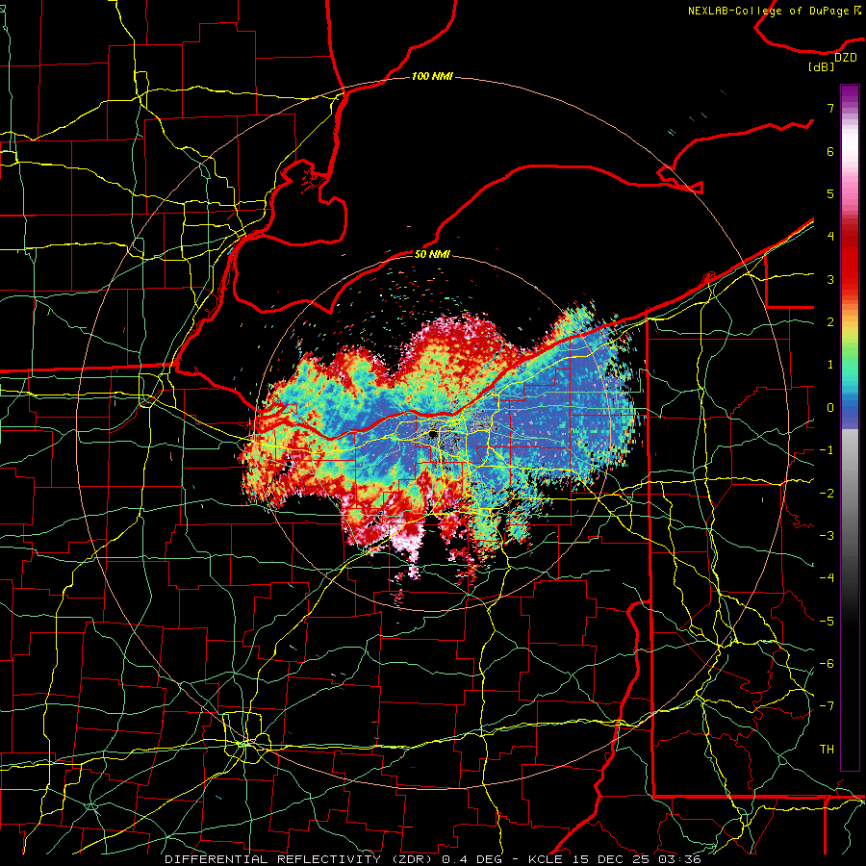Click the positive 3 tick label on scale

[830, 279]
